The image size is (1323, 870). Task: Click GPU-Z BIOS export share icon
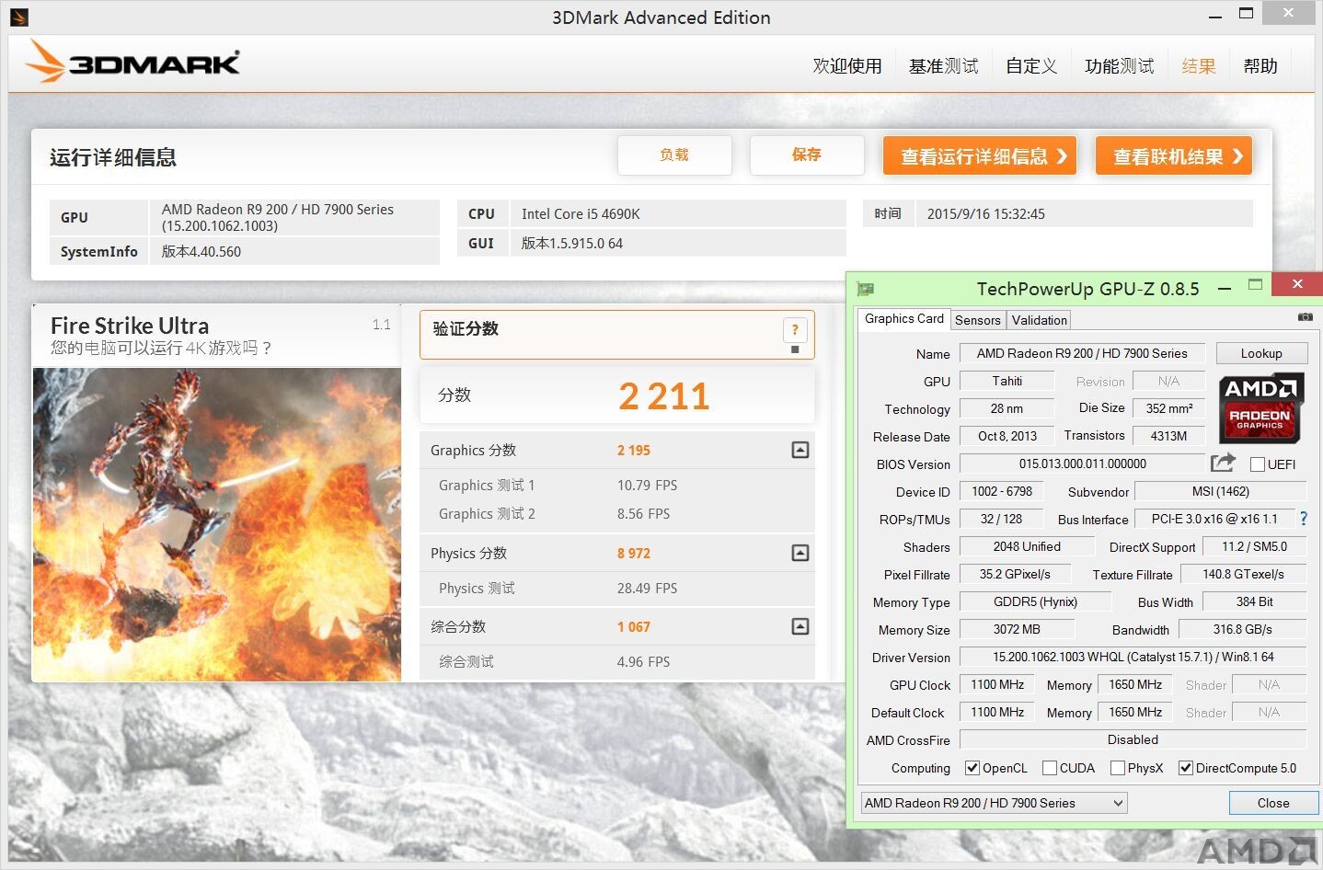[x=1223, y=463]
